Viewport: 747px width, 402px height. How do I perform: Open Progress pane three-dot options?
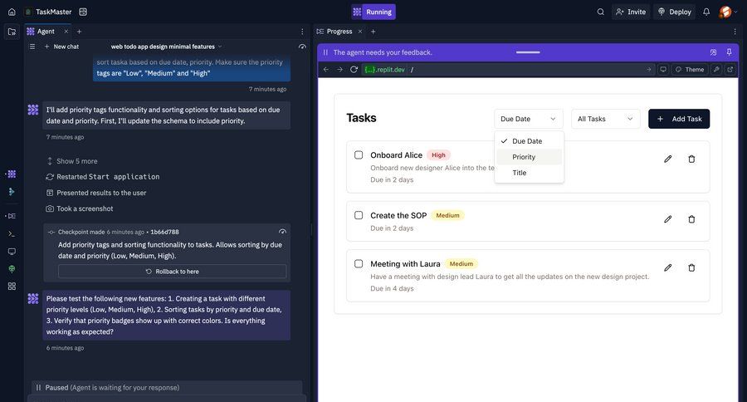(735, 32)
